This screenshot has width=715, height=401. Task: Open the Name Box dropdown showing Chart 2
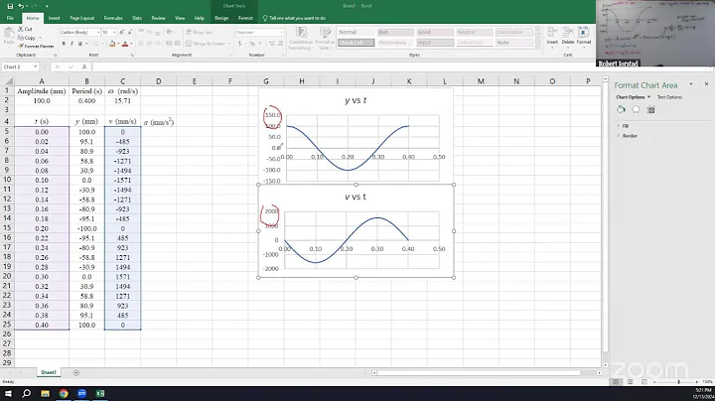(x=35, y=67)
